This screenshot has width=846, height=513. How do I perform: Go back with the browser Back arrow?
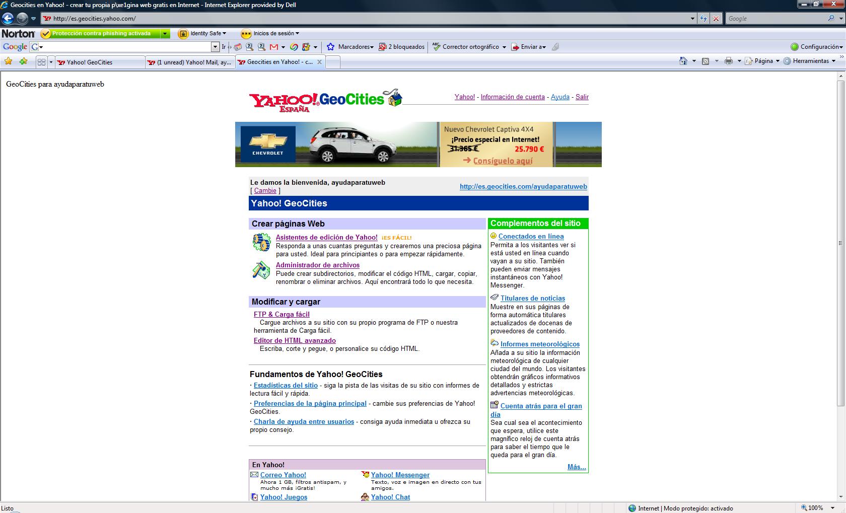coord(8,19)
